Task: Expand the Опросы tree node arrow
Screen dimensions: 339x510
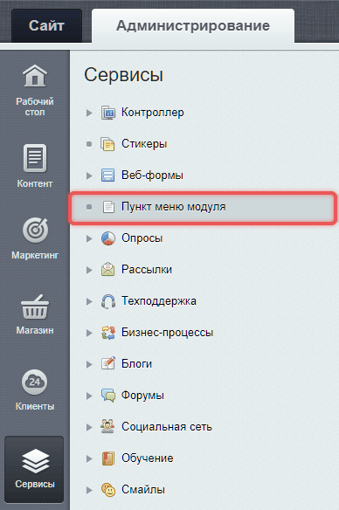Action: [x=89, y=238]
